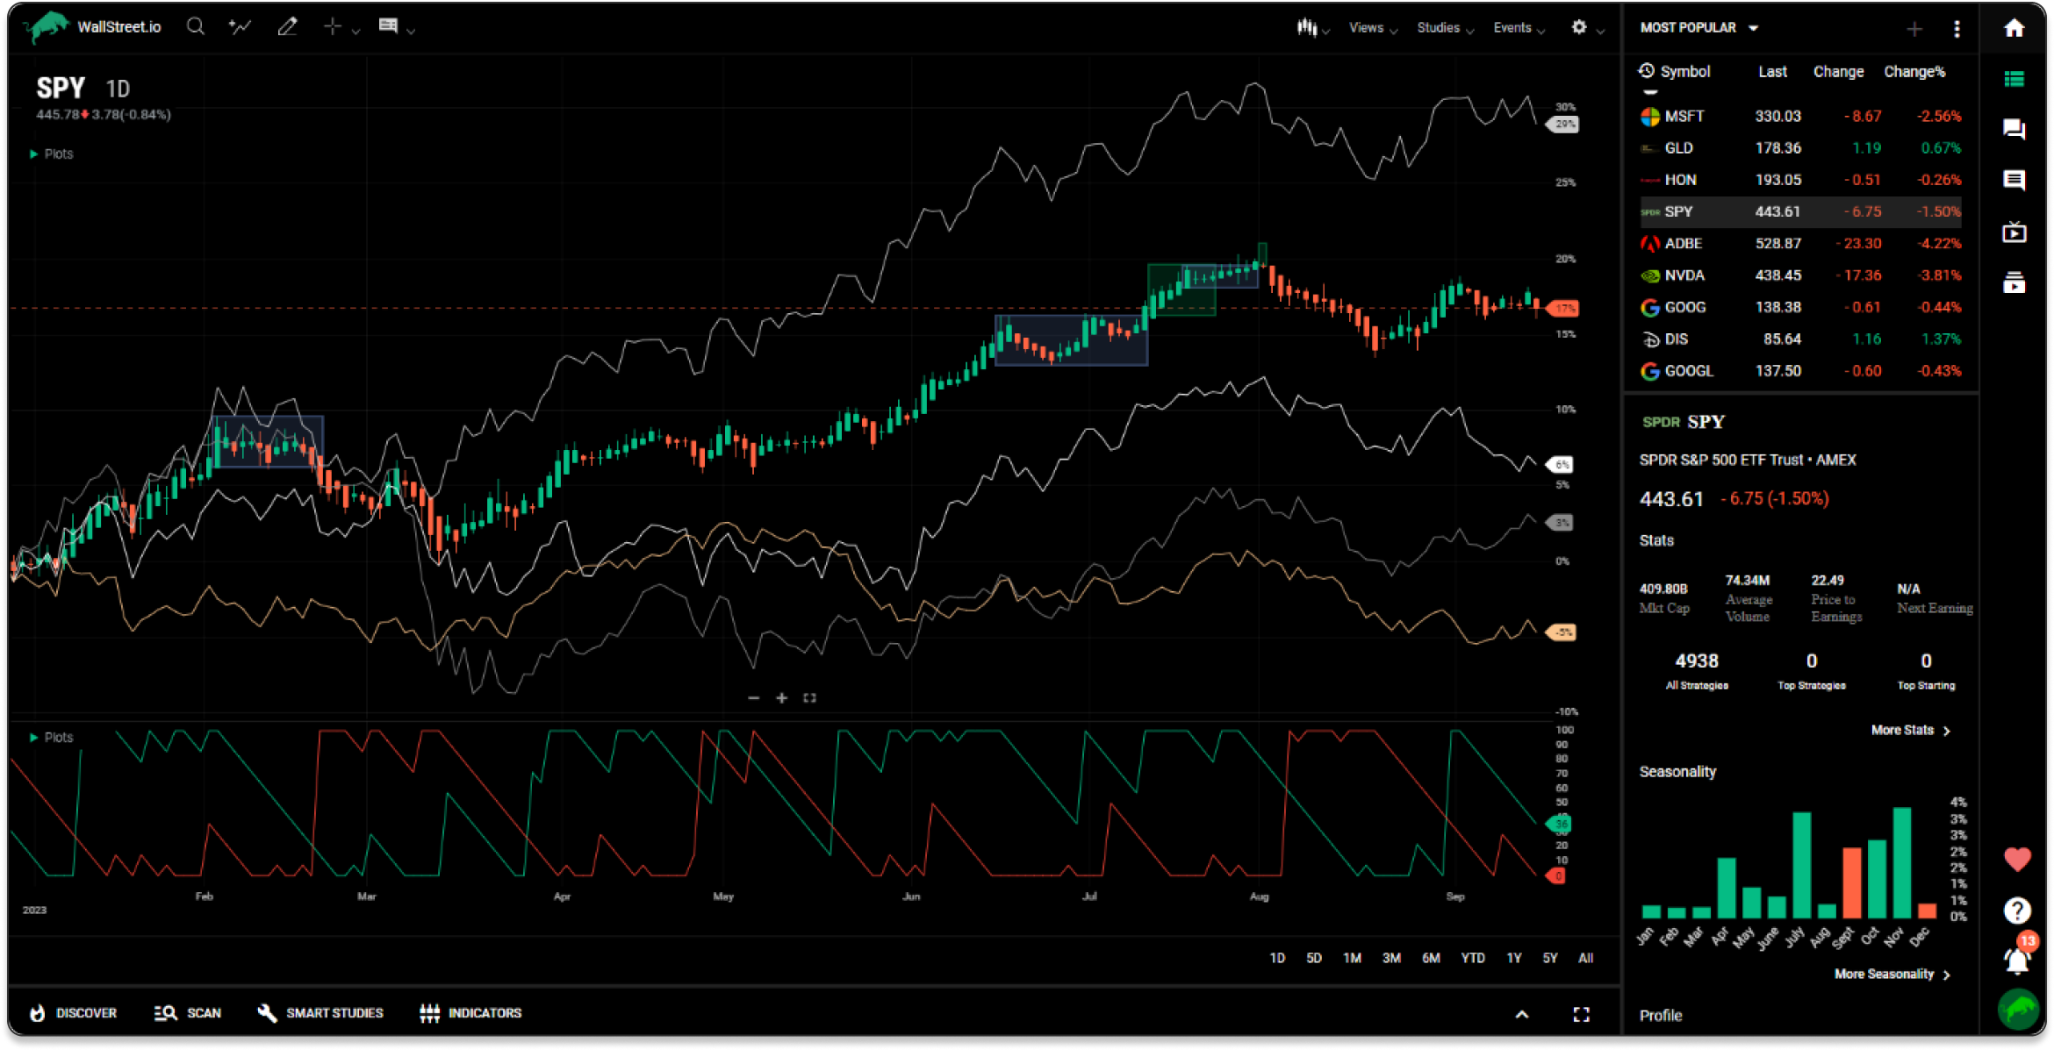The width and height of the screenshot is (2054, 1050).
Task: Open the watchlist list icon in sidebar
Action: [x=2014, y=79]
